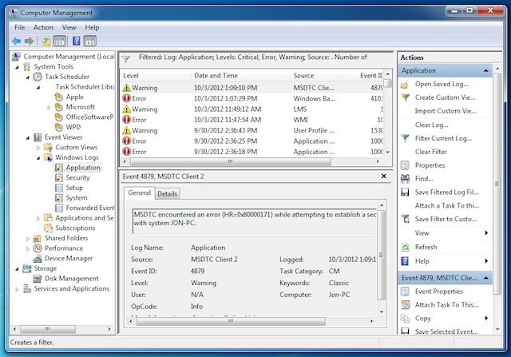Click the Up one level toolbar icon
Viewport: 511px width, 357px height.
click(x=46, y=41)
